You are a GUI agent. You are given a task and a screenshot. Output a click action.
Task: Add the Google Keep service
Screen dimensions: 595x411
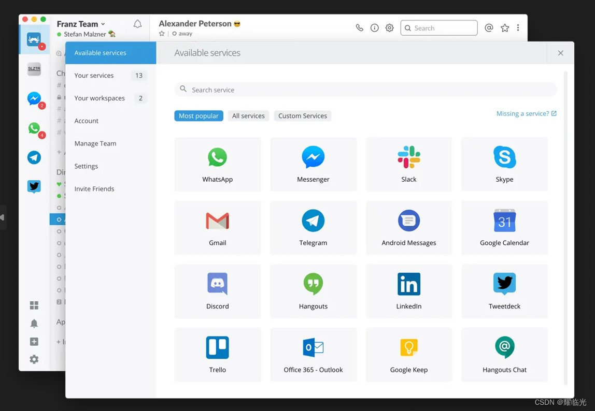[x=409, y=355]
